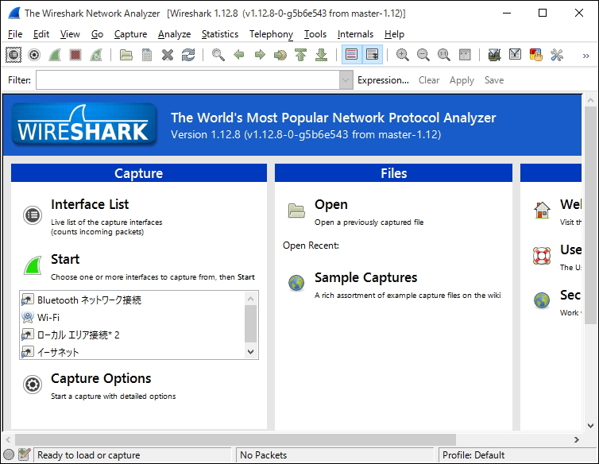Open the Telephony menu
The height and width of the screenshot is (464, 599).
tap(271, 34)
